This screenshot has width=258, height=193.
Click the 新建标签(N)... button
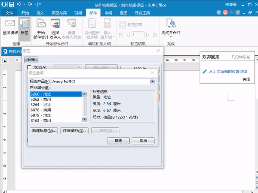coord(44,131)
